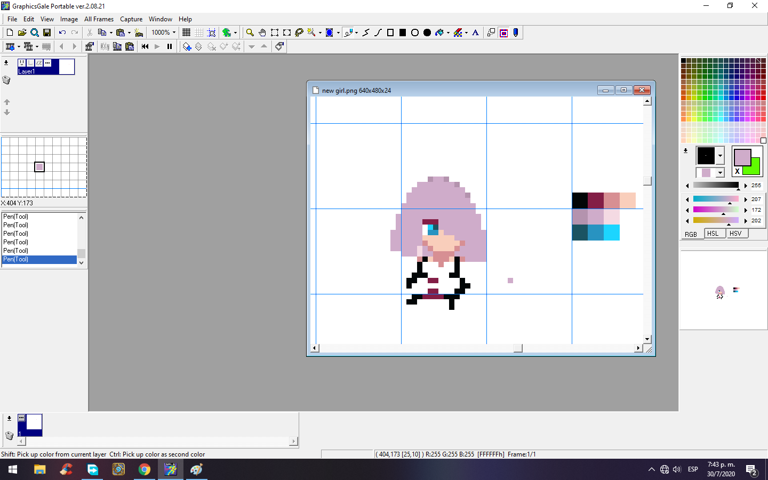Click the blue channel slider showing 202
Image resolution: width=768 pixels, height=480 pixels.
[716, 220]
